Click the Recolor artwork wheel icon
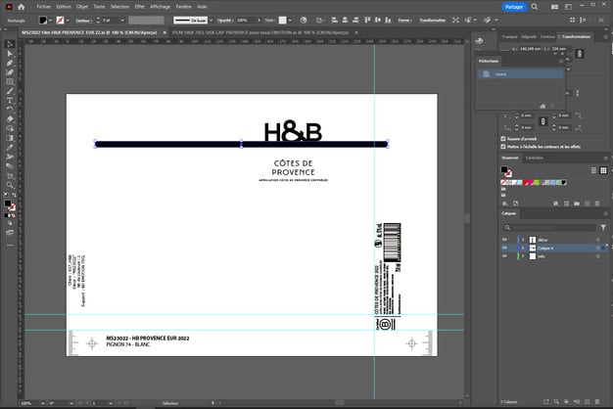Viewport: 613px width, 409px height. click(304, 21)
